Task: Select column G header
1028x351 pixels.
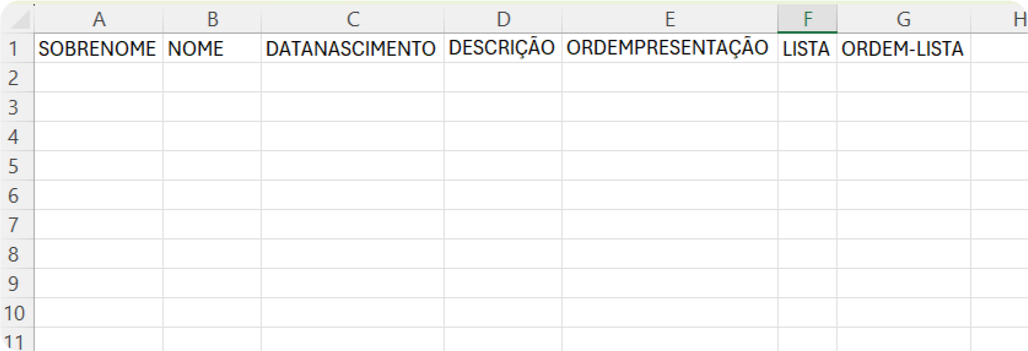Action: 903,19
